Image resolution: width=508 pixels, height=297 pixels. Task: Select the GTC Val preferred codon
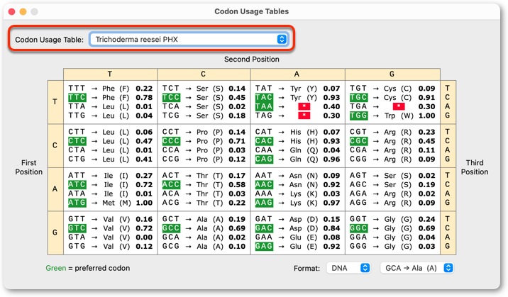click(77, 228)
